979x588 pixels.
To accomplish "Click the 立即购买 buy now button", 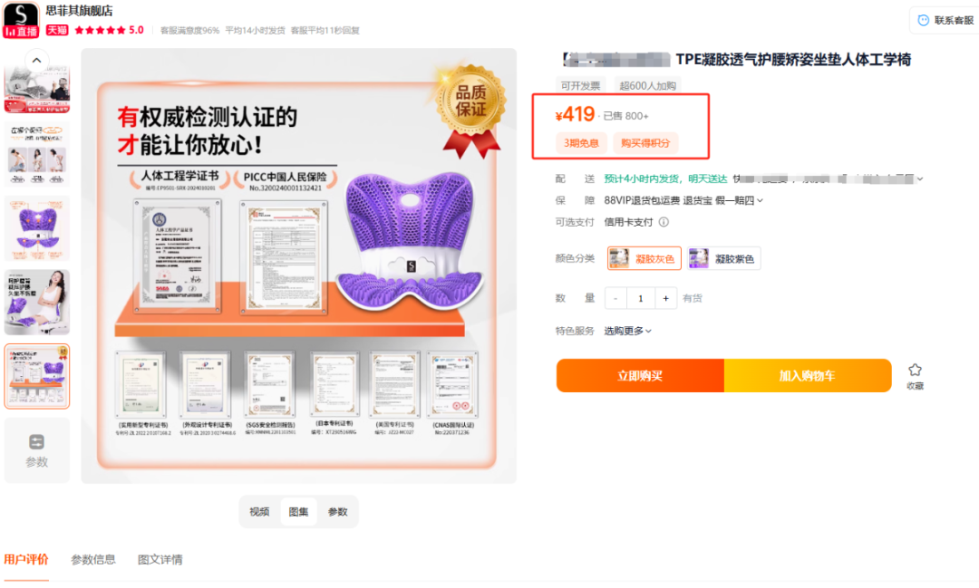I will 641,376.
